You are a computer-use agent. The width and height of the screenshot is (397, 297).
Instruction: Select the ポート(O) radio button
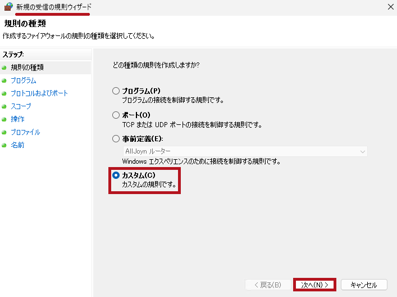point(116,115)
